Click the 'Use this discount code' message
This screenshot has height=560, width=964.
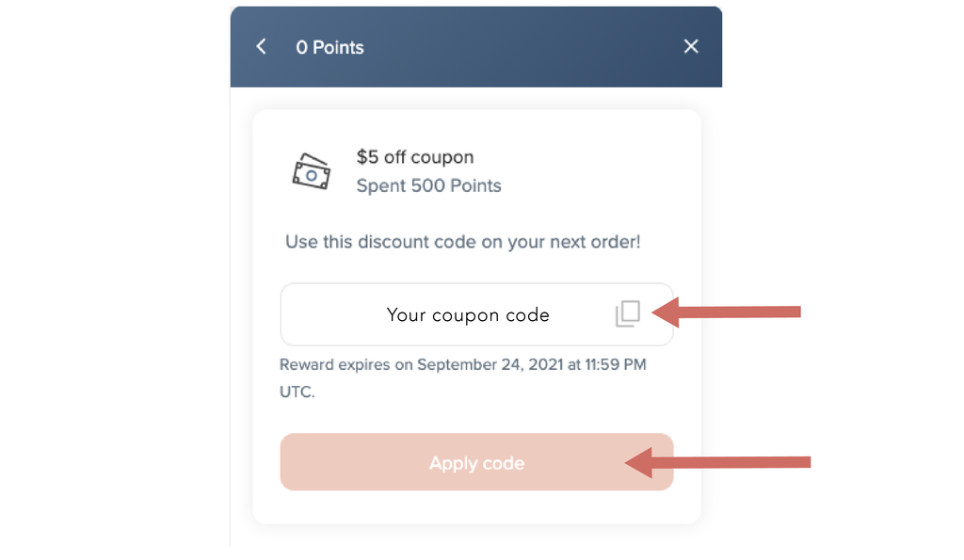[462, 242]
